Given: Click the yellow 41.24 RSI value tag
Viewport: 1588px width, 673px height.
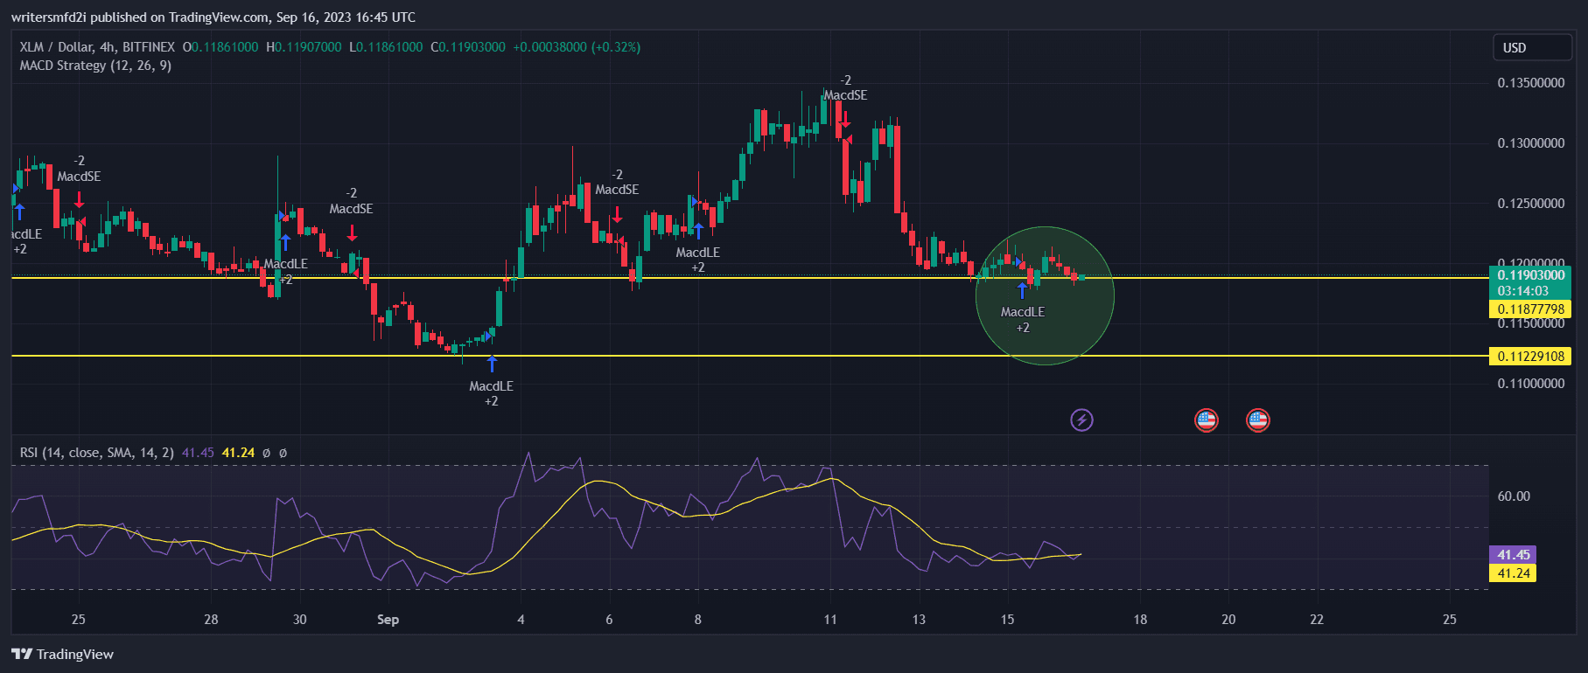Looking at the screenshot, I should tap(1513, 573).
